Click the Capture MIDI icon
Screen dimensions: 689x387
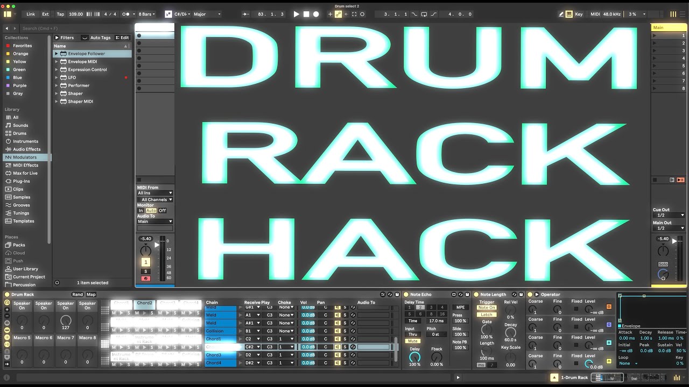pos(354,15)
